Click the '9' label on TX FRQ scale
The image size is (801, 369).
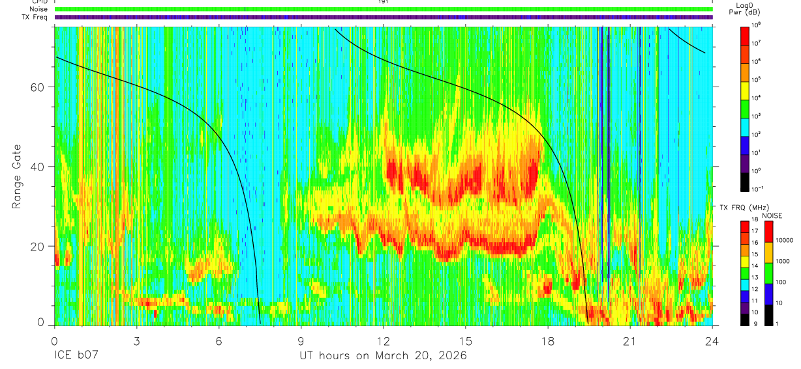[x=755, y=323]
